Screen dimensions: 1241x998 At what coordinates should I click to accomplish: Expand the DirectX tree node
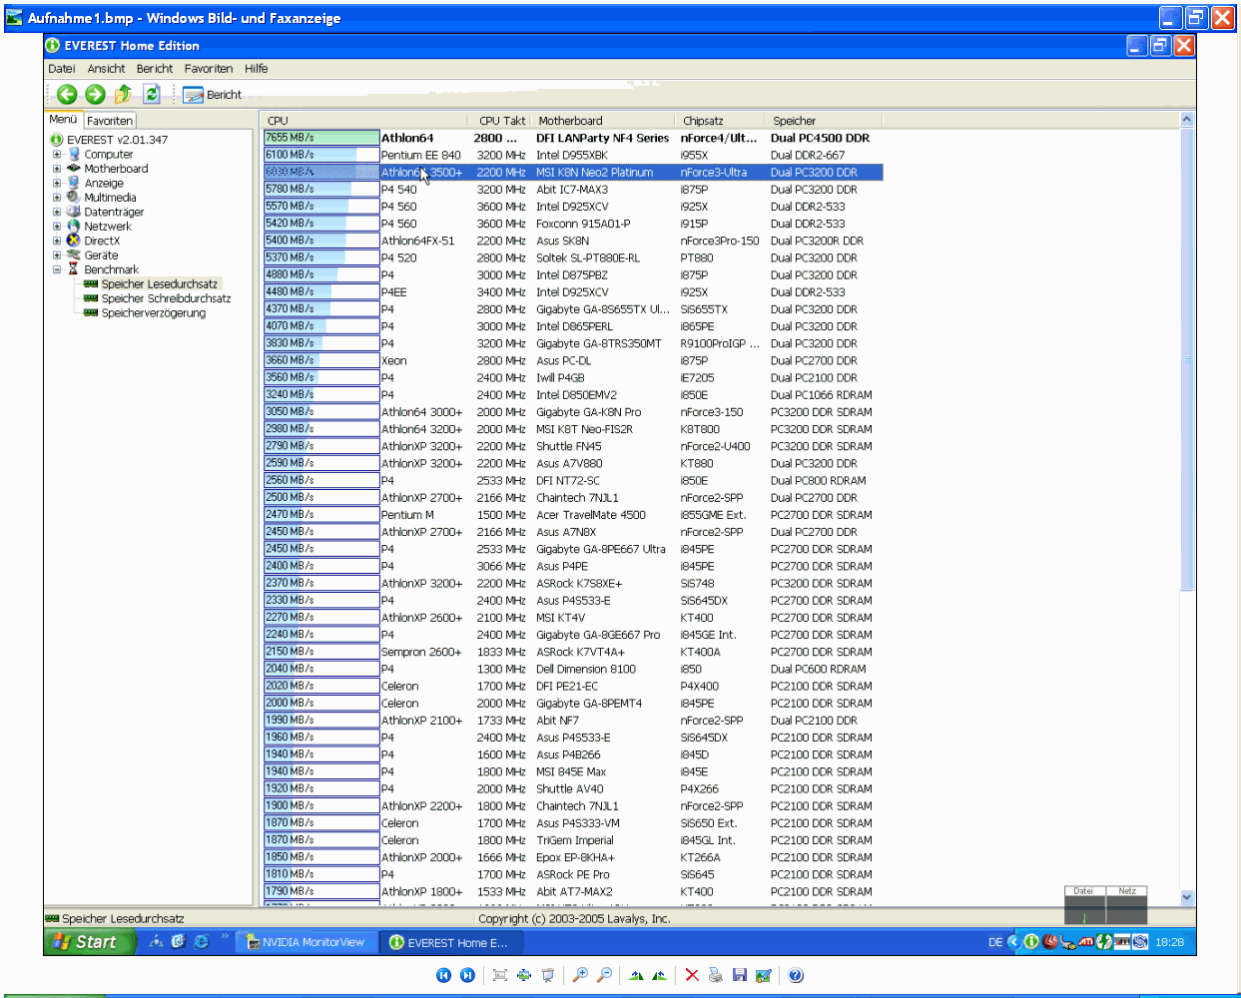(x=57, y=241)
